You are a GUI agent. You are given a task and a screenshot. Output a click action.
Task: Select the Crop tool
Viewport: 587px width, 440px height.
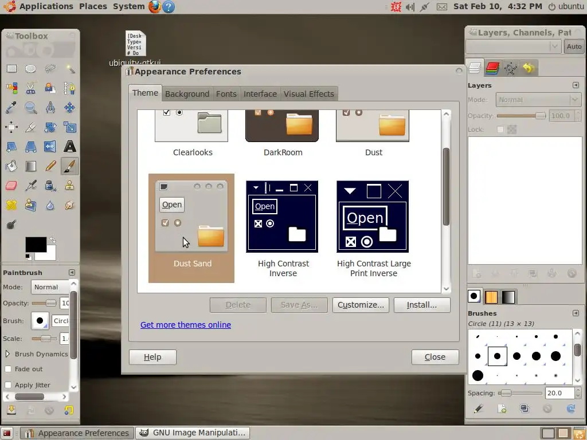point(31,127)
